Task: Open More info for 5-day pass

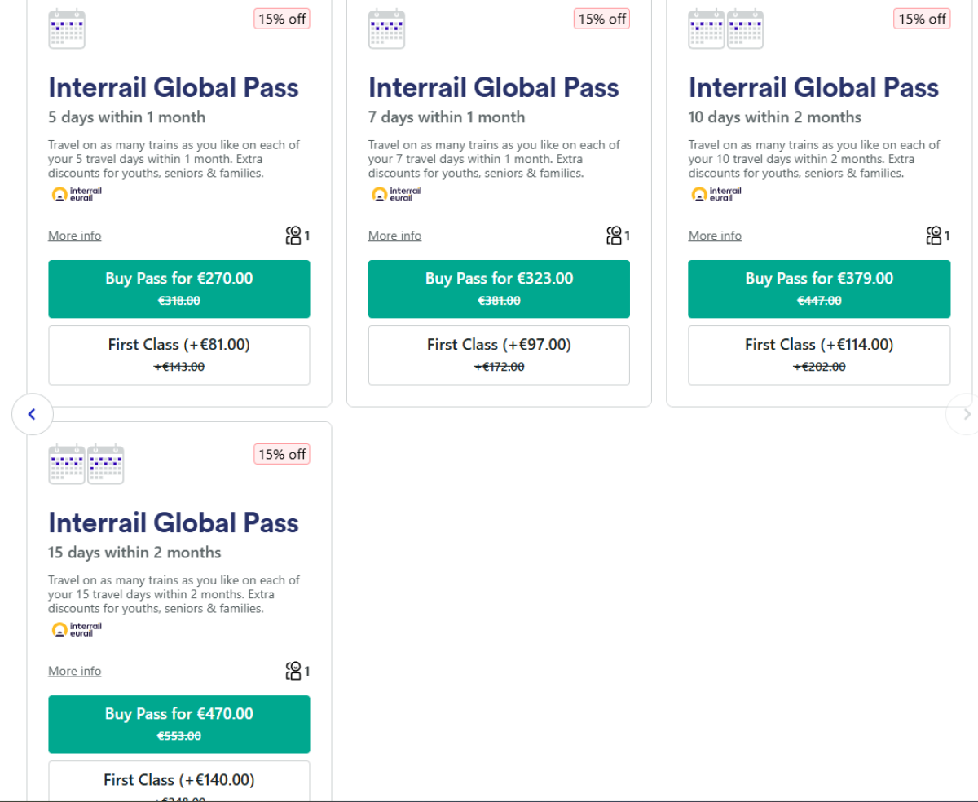Action: [x=75, y=236]
